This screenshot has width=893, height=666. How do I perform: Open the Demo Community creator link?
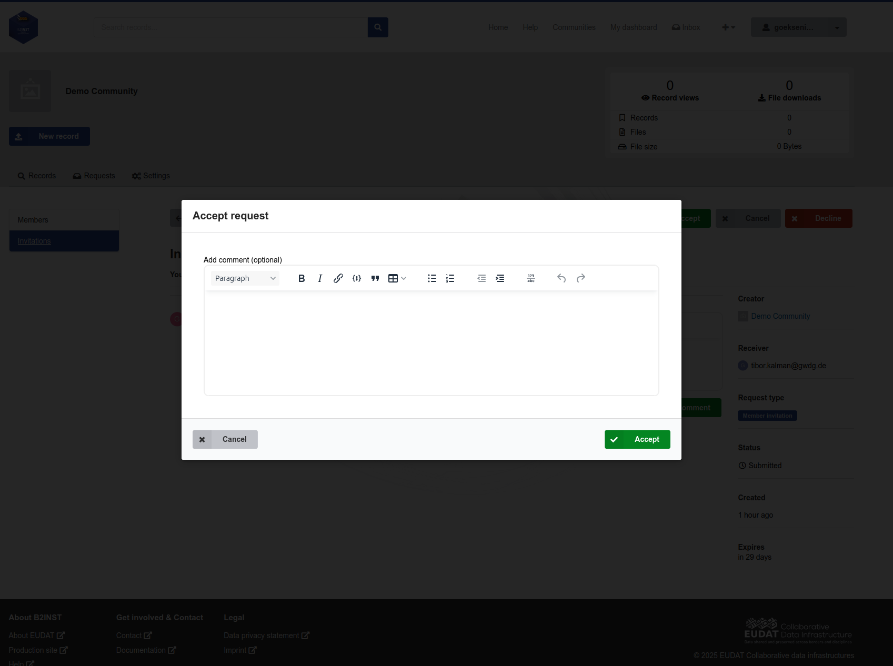pos(780,316)
